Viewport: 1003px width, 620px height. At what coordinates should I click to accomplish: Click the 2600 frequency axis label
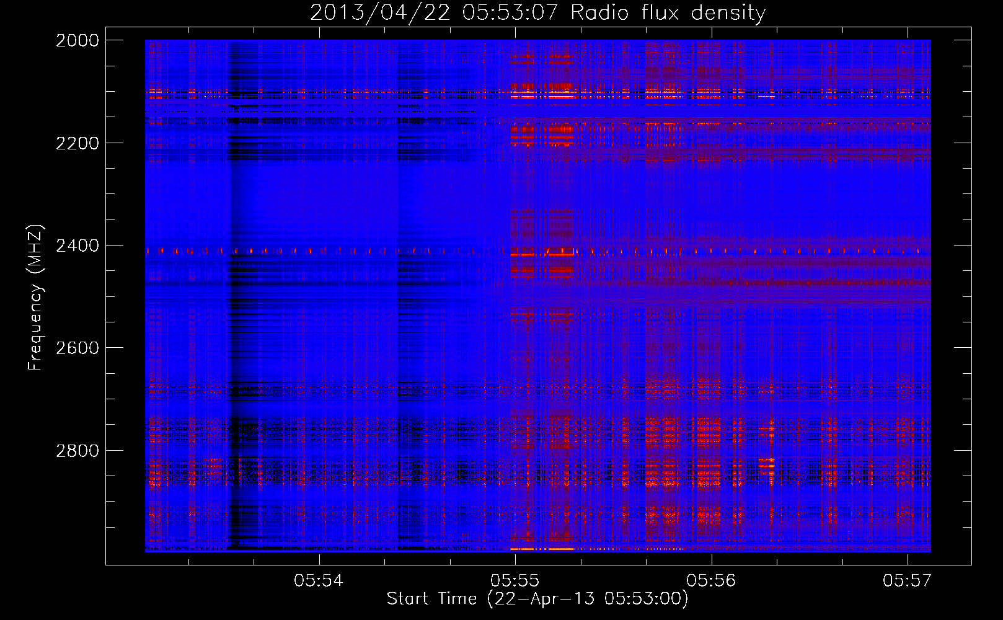coord(77,348)
